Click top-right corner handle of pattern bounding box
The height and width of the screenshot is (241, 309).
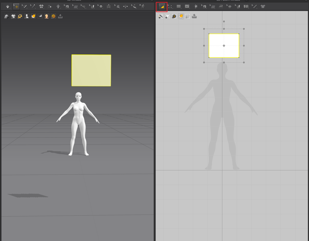pyautogui.click(x=244, y=29)
